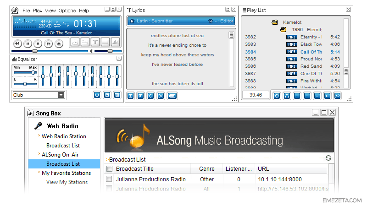Click the wide caption icon in Lyrics toolbar
This screenshot has height=206, width=367.
coord(172,96)
